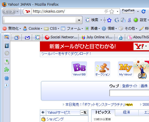149x122 pixels.
Task: Open the CSS menu in developer toolbar
Action: 51,29
